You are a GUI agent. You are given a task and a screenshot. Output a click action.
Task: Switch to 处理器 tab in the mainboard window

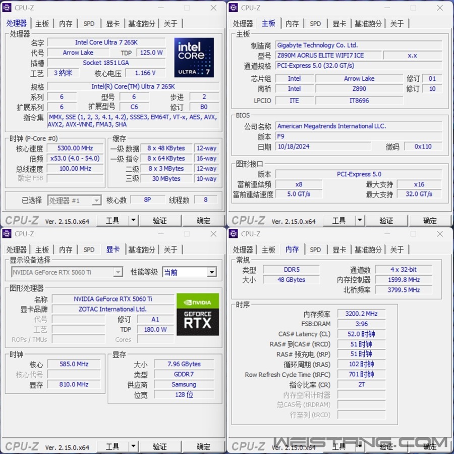click(243, 24)
